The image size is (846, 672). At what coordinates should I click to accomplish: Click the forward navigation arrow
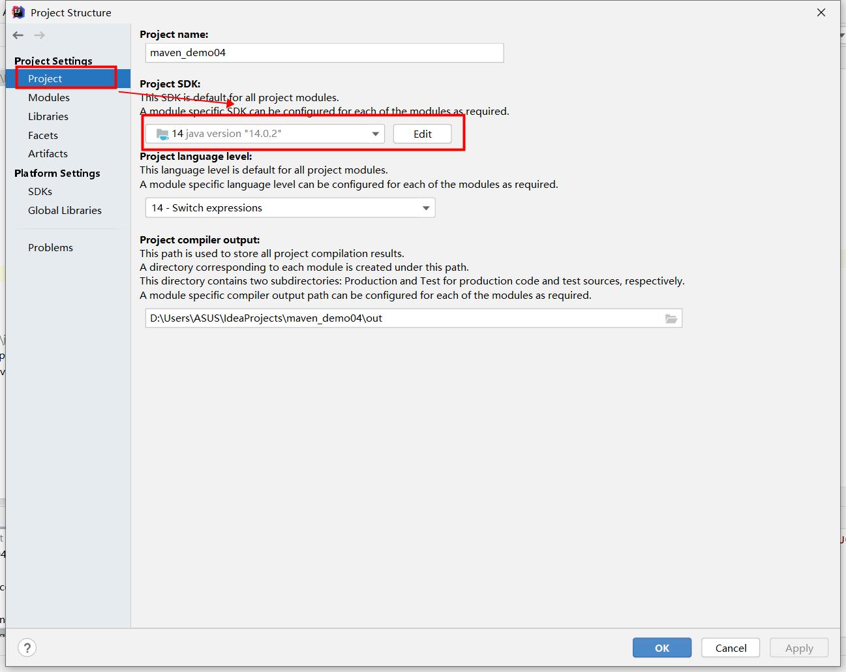pyautogui.click(x=40, y=35)
